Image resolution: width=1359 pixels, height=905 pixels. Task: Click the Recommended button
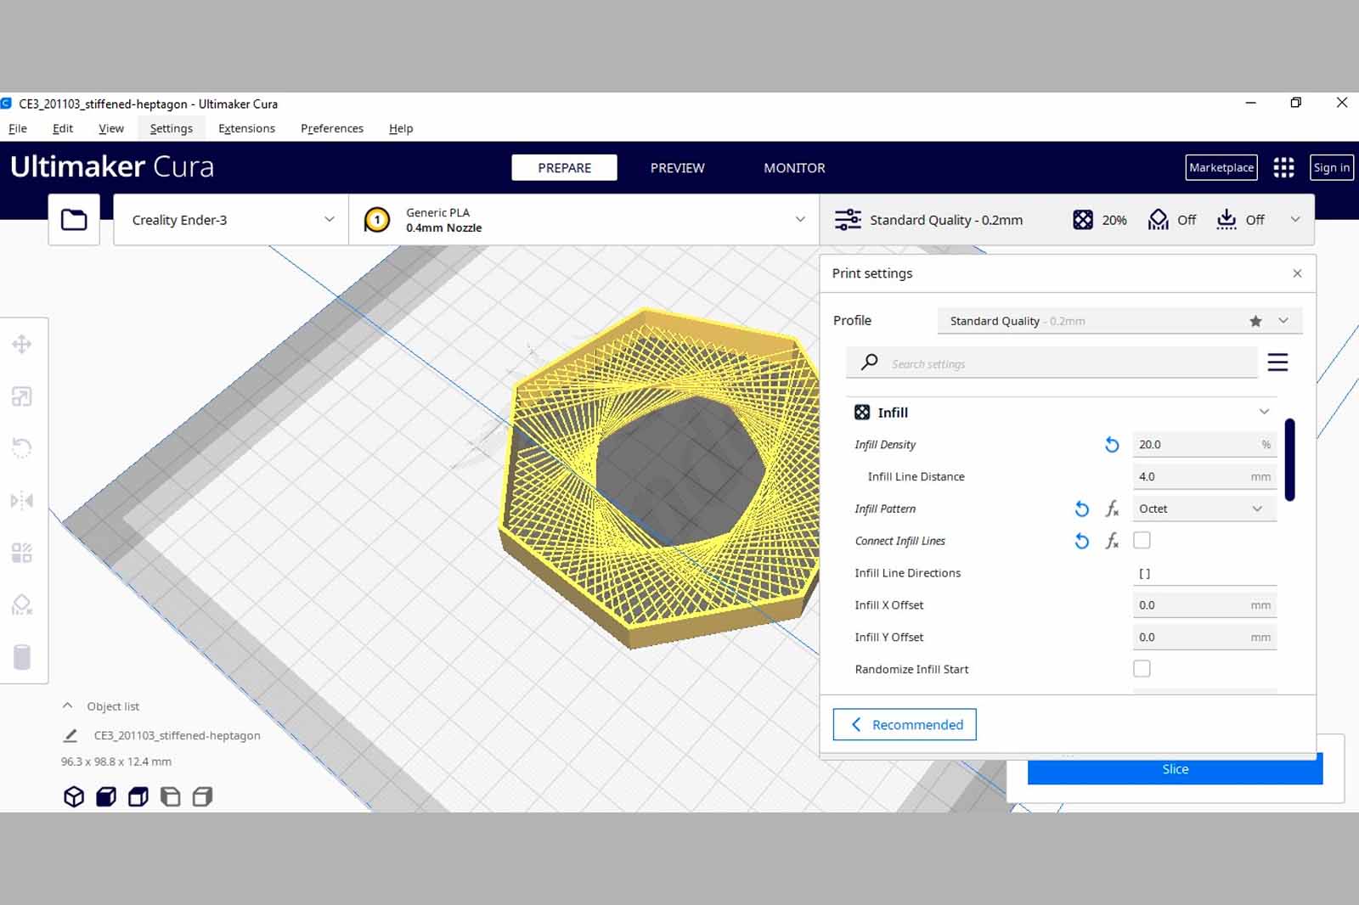click(x=905, y=724)
